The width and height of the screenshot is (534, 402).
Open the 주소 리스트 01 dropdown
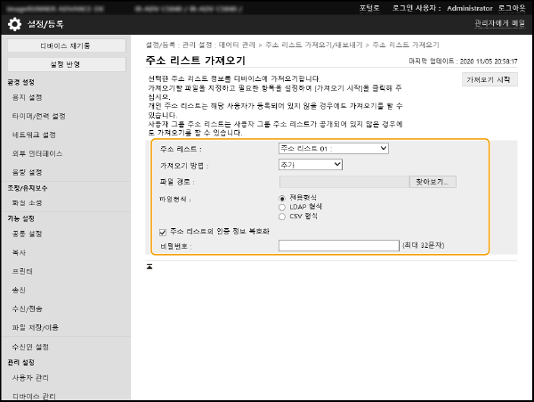tap(333, 148)
